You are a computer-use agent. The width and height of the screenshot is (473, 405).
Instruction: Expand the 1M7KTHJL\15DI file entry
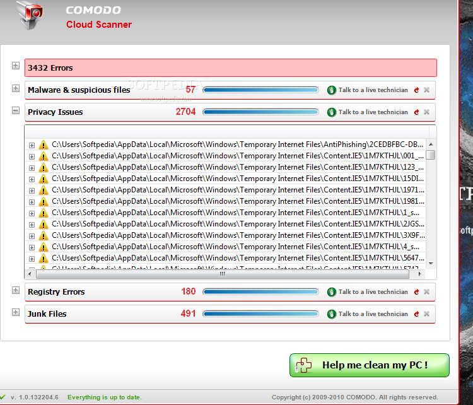(32, 179)
